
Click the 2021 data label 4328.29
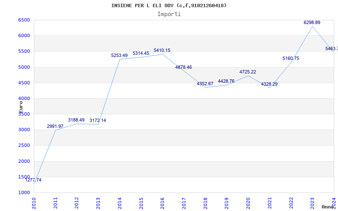pyautogui.click(x=269, y=84)
